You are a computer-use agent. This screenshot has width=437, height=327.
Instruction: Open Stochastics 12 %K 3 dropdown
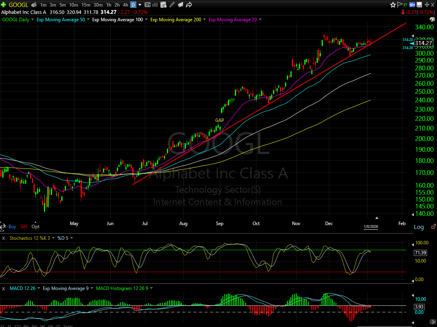[x=53, y=238]
